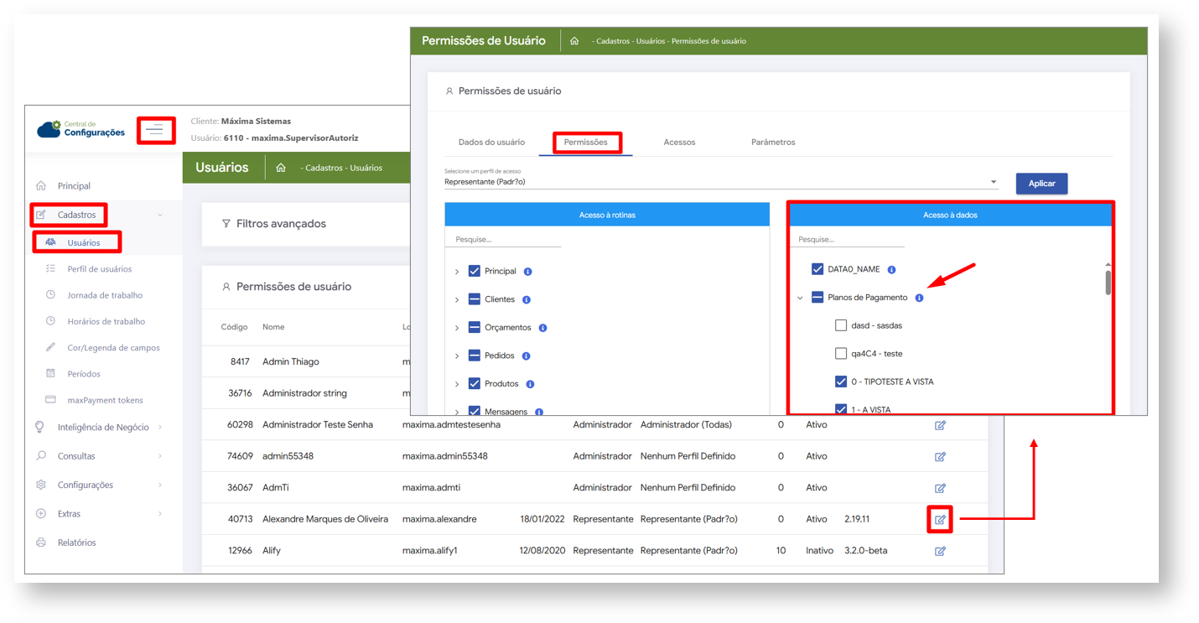Collapse the Planos de Pagamento tree node
Screen dimensions: 1199x623
click(800, 298)
